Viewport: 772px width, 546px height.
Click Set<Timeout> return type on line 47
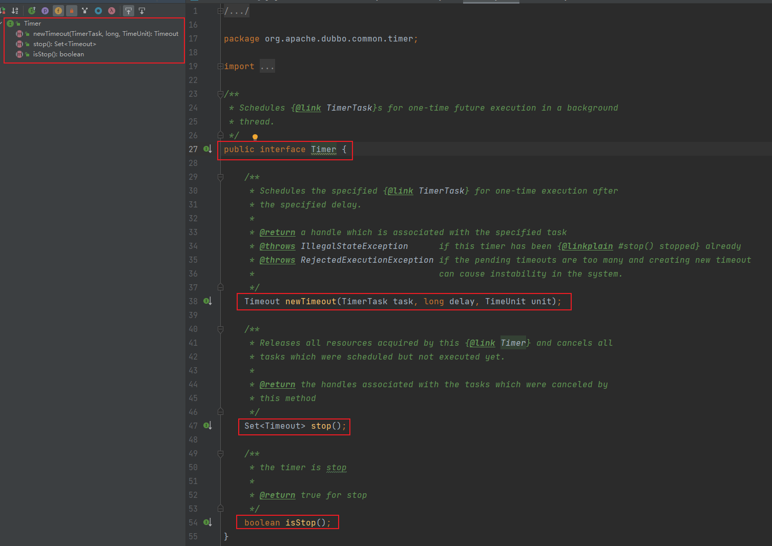pos(275,426)
